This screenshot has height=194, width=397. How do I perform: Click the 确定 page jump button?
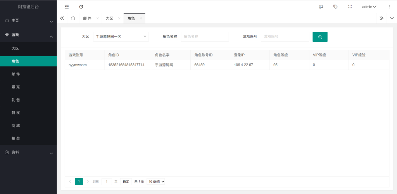126,182
